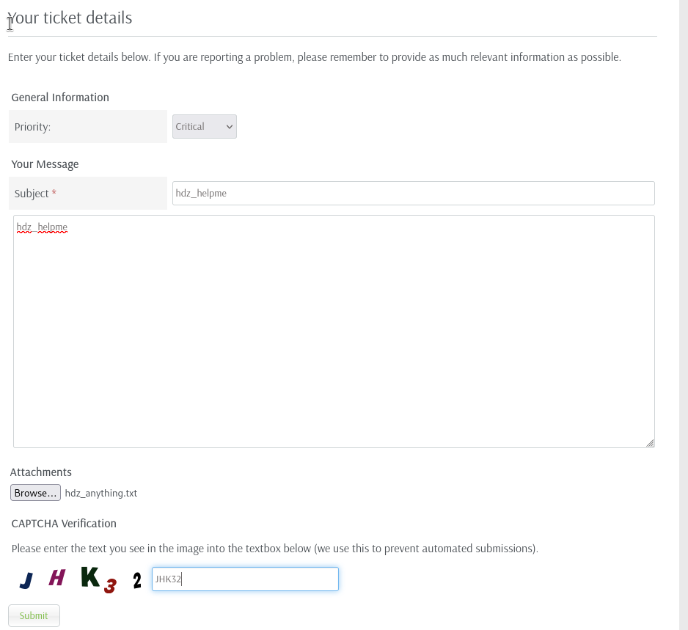The image size is (688, 630).
Task: Click the purple letter H in CAPTCHA
Action: 56,578
